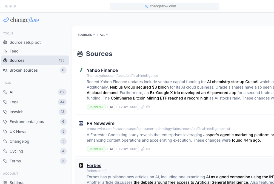Click the changeflow logo icon
This screenshot has width=274, height=184.
pyautogui.click(x=6, y=20)
